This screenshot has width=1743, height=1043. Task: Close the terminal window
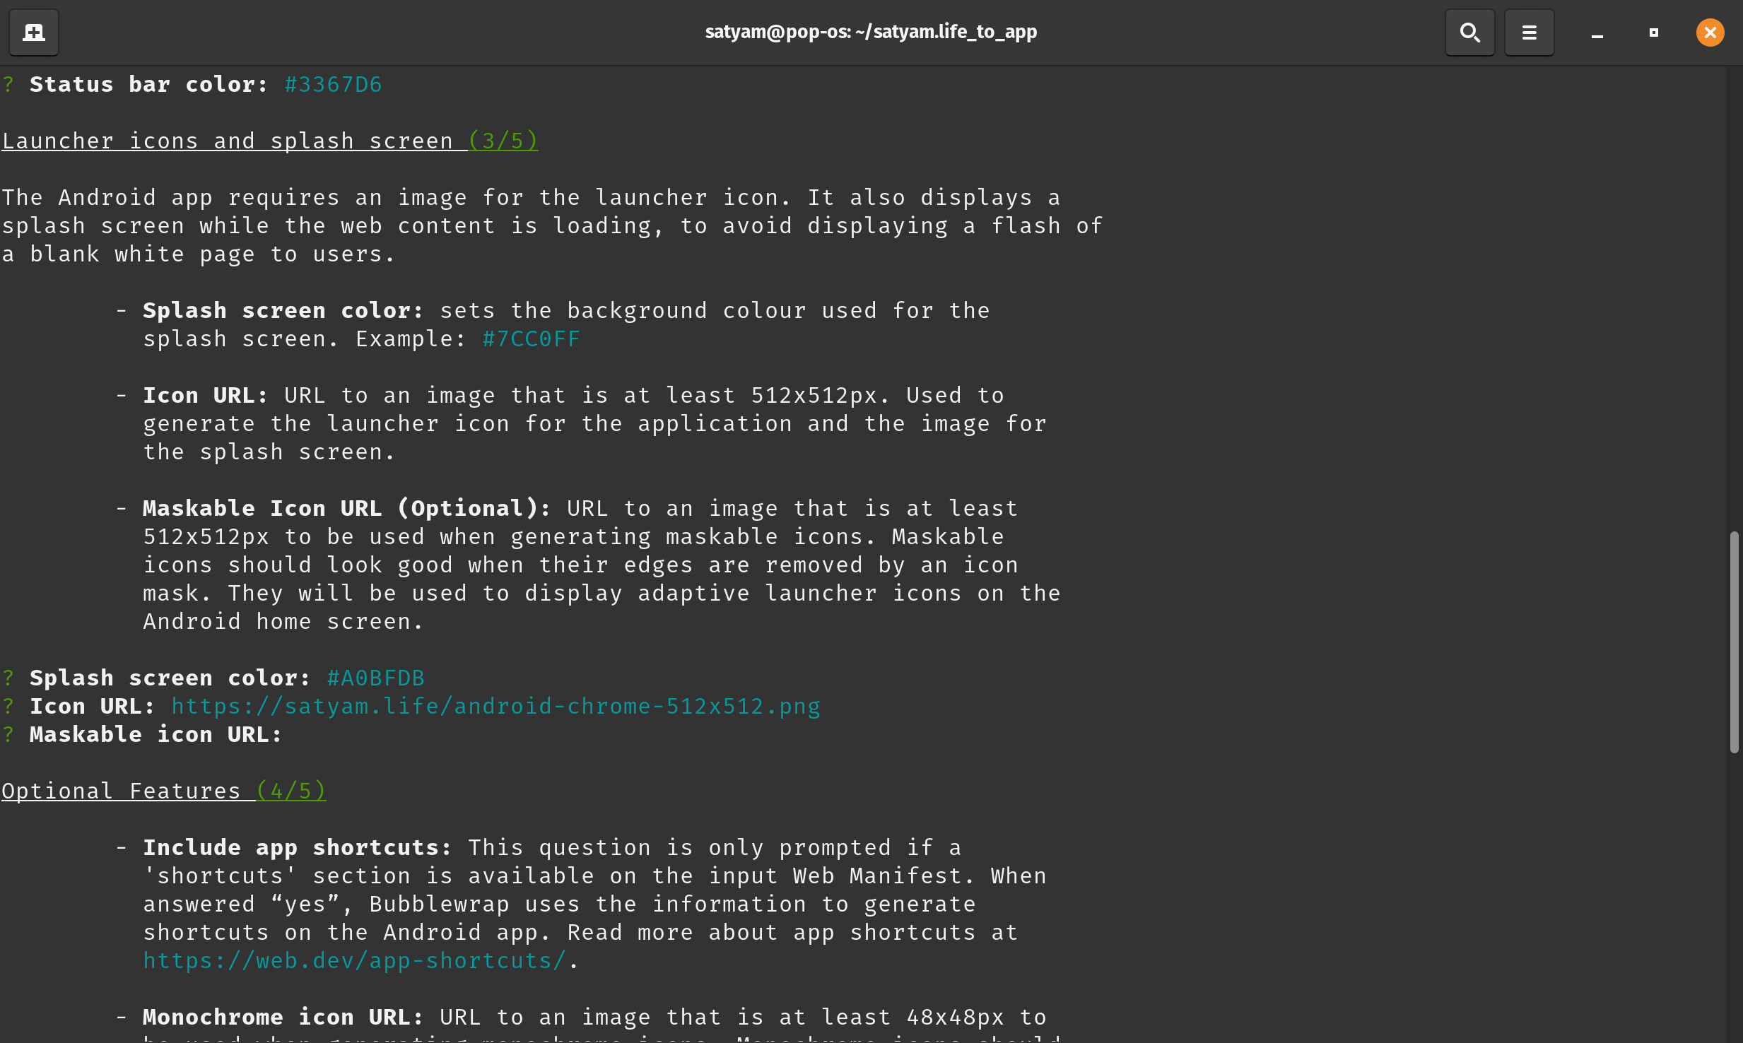(x=1710, y=33)
